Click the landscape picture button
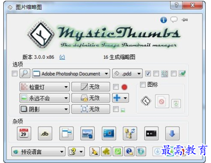The image size is (211, 163). (87, 134)
